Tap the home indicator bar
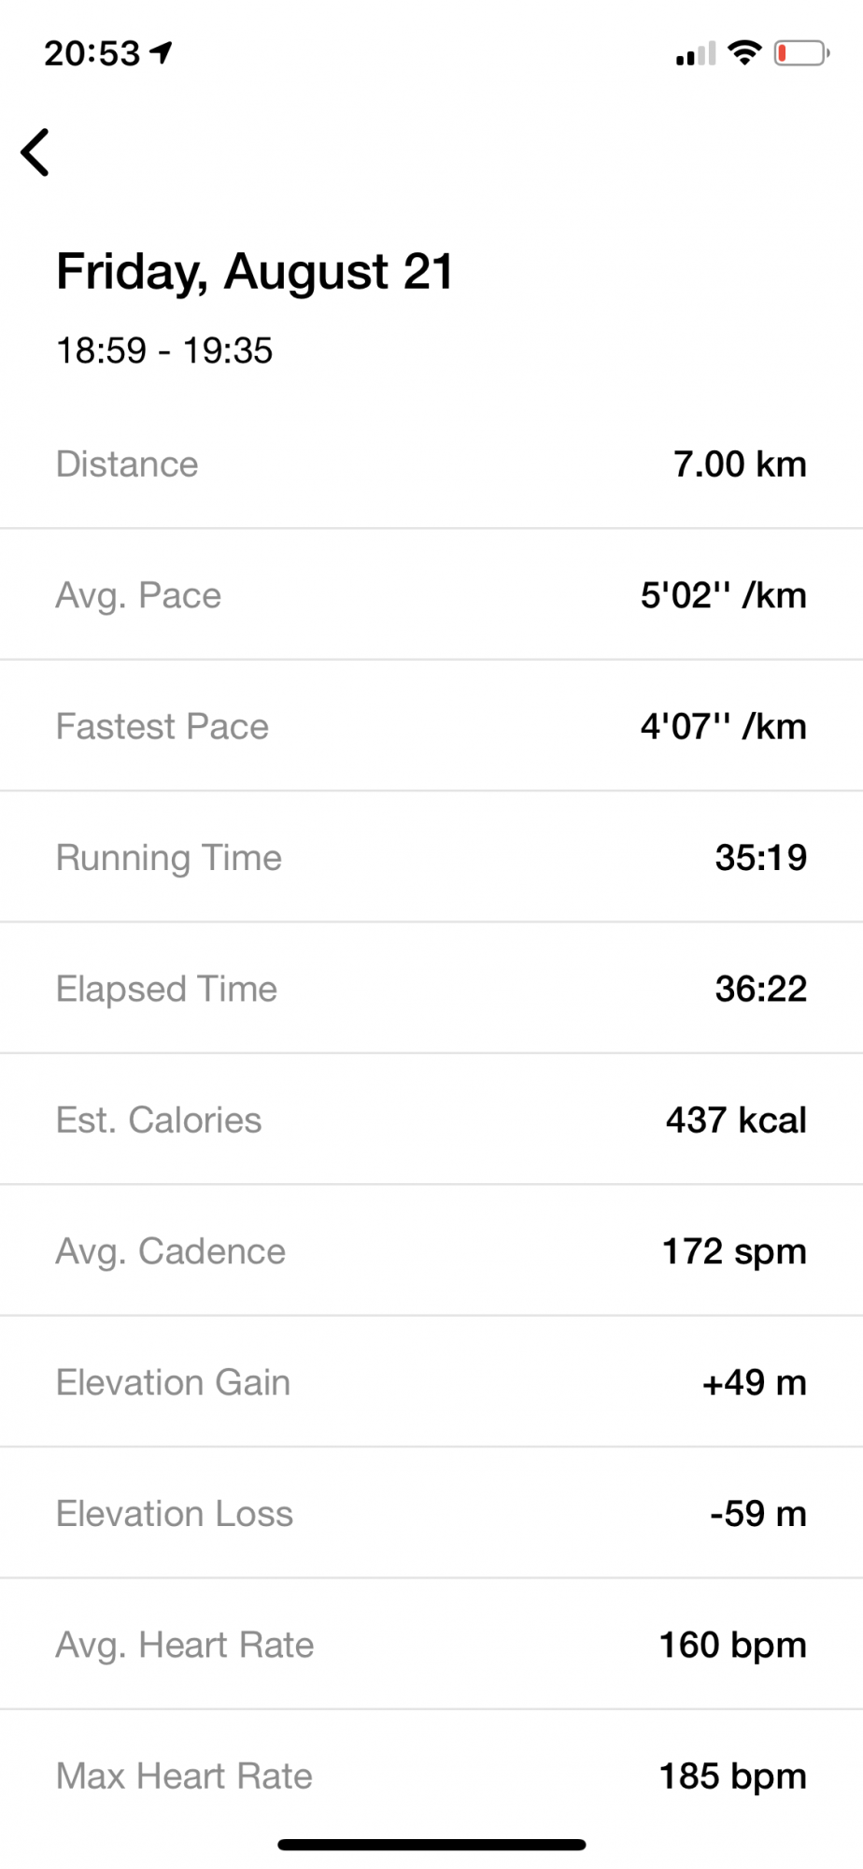Screen dimensions: 863x1869 pos(431,1845)
